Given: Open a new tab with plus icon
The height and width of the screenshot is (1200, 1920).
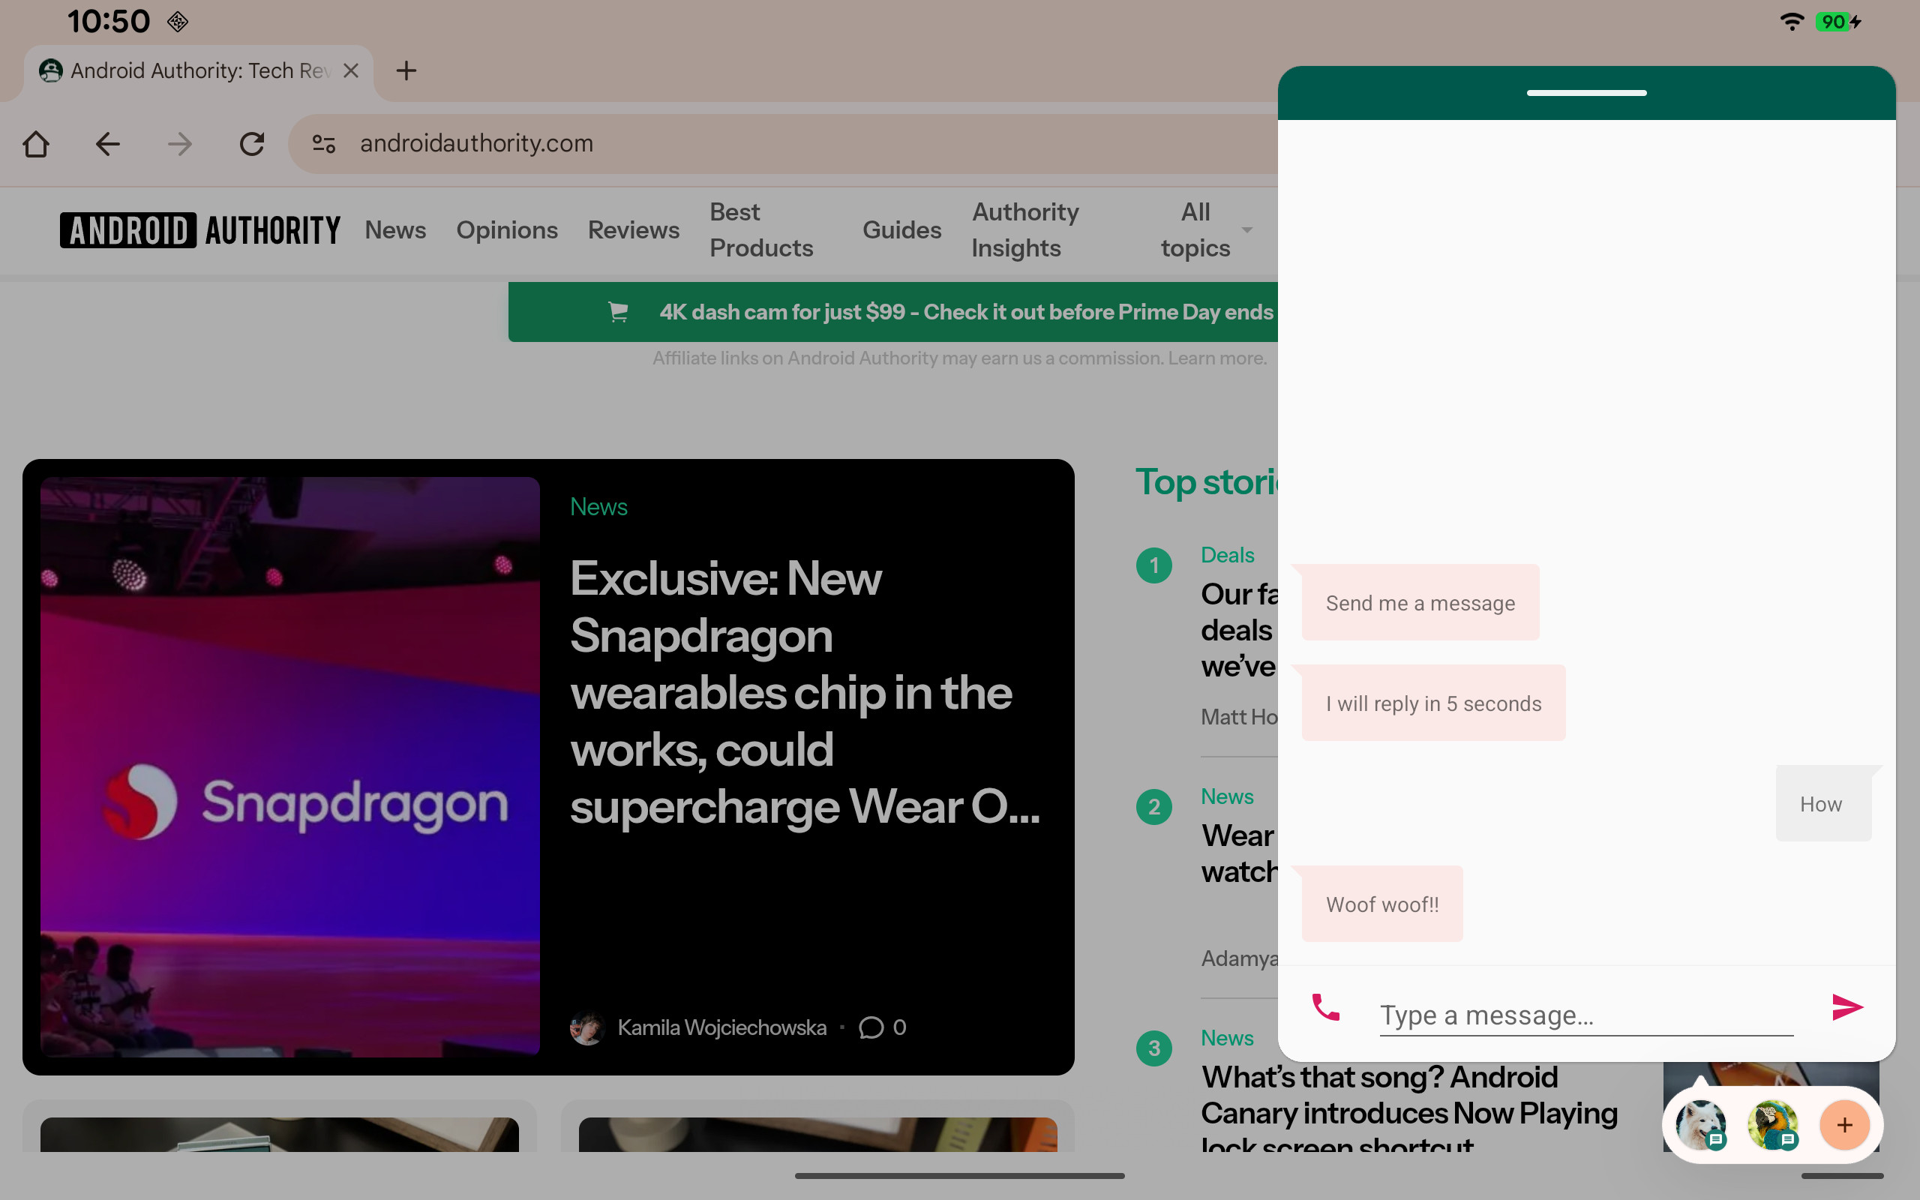Looking at the screenshot, I should pos(406,70).
